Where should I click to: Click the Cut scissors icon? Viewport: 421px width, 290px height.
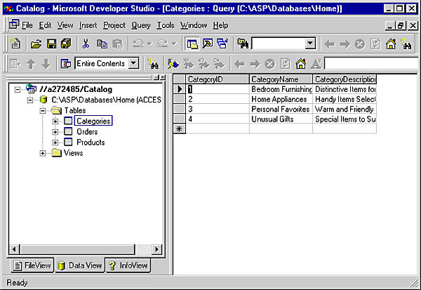point(86,44)
